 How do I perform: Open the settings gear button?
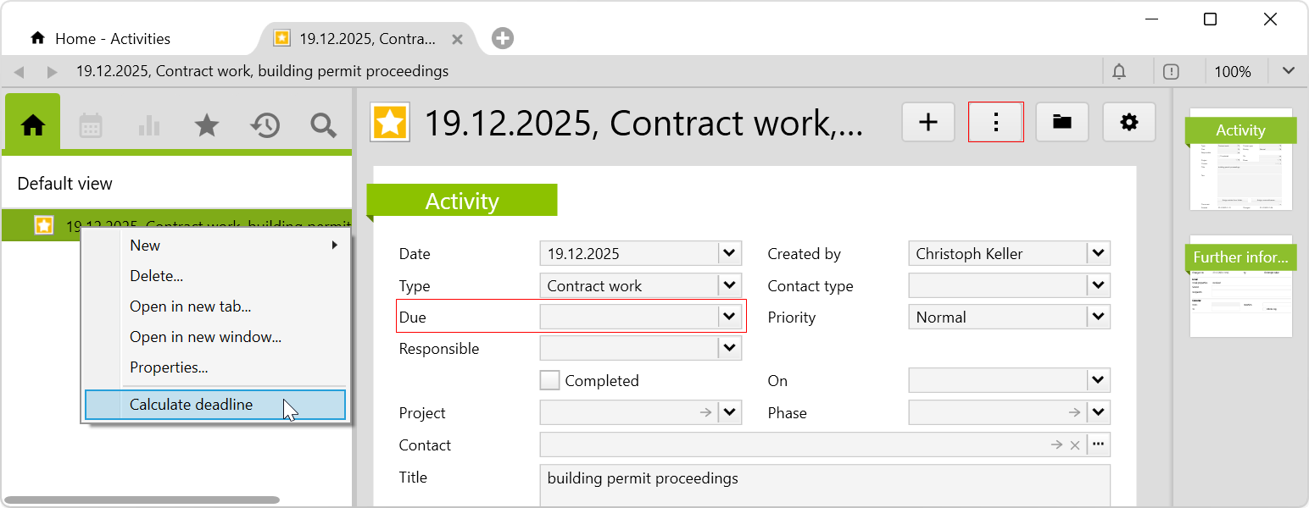click(1128, 123)
